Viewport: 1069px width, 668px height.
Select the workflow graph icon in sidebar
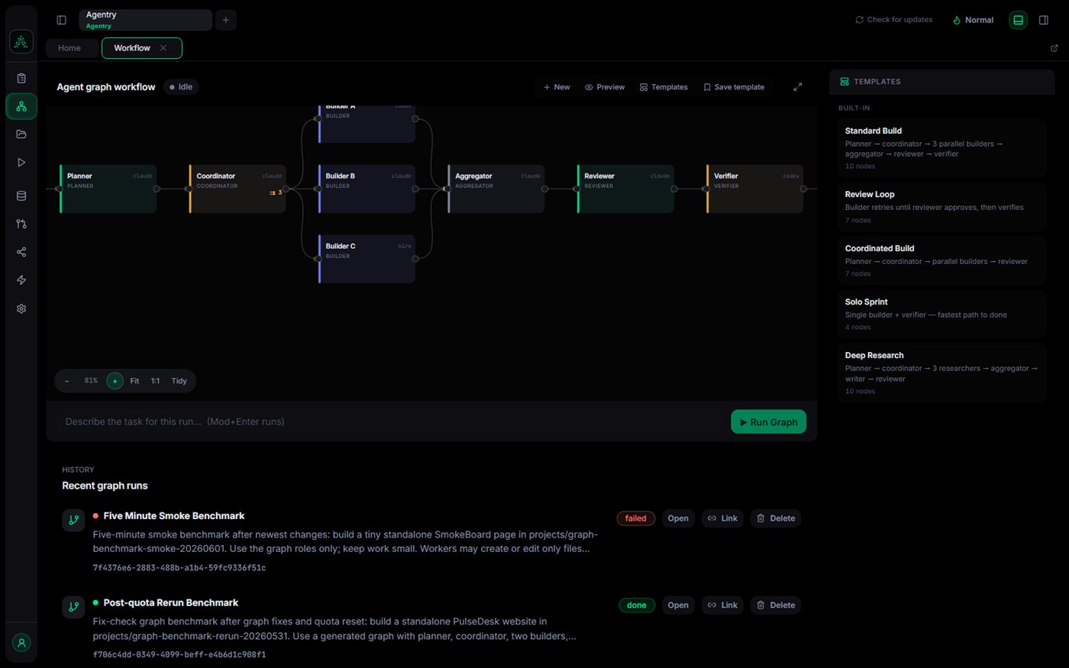tap(21, 106)
